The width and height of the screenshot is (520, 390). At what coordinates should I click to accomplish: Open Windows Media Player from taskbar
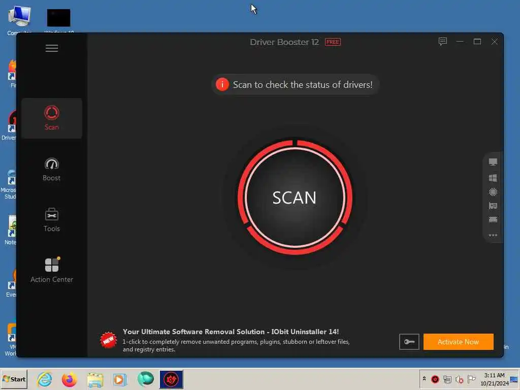[x=120, y=379]
